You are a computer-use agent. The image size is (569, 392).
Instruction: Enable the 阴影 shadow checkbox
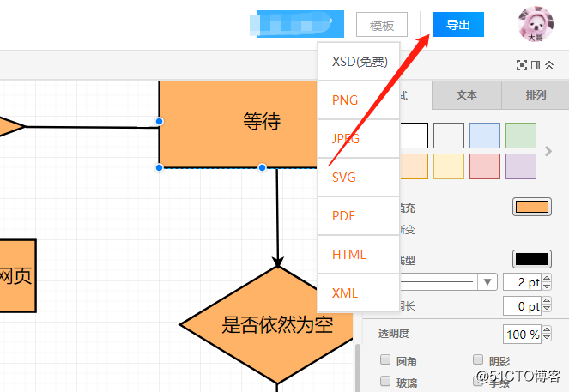tap(478, 359)
